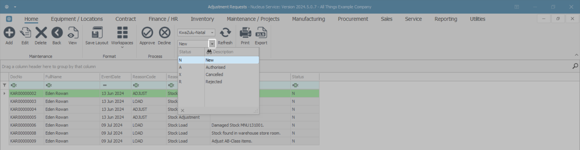Click the Save Layout icon
Viewport: 580px width, 150px height.
click(97, 33)
